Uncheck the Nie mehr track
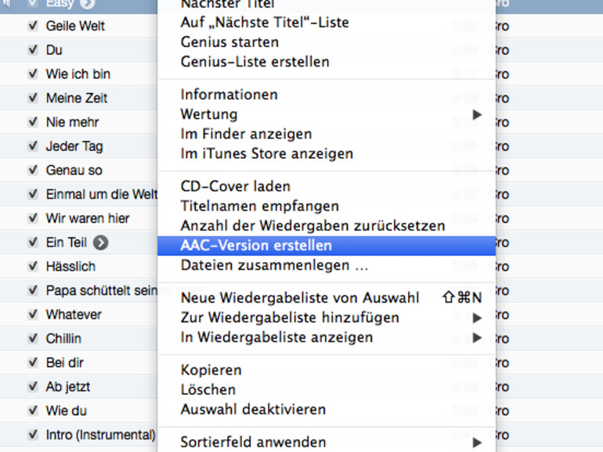The height and width of the screenshot is (452, 603). 33,122
